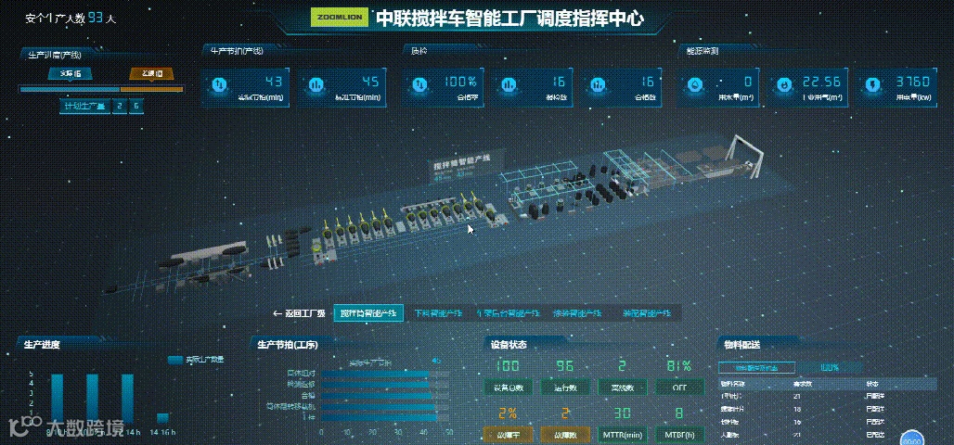Viewport: 954px width, 445px height.
Task: Click the 43 actual takt value
Action: tap(273, 82)
